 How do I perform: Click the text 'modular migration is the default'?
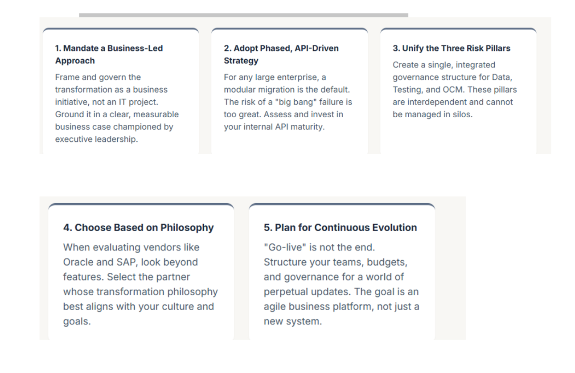pos(287,90)
